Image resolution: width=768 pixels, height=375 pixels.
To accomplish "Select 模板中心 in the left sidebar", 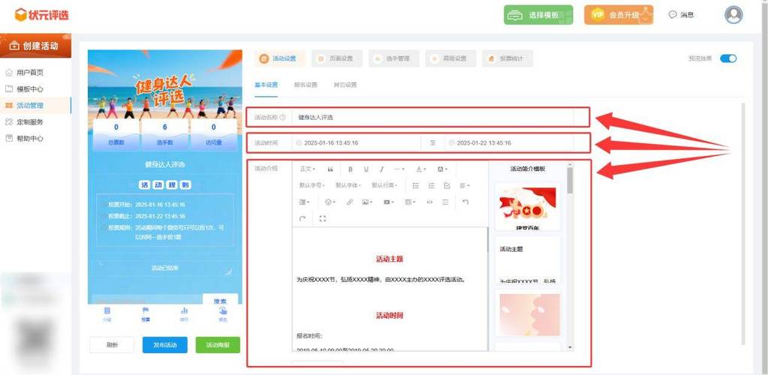I will click(x=29, y=88).
